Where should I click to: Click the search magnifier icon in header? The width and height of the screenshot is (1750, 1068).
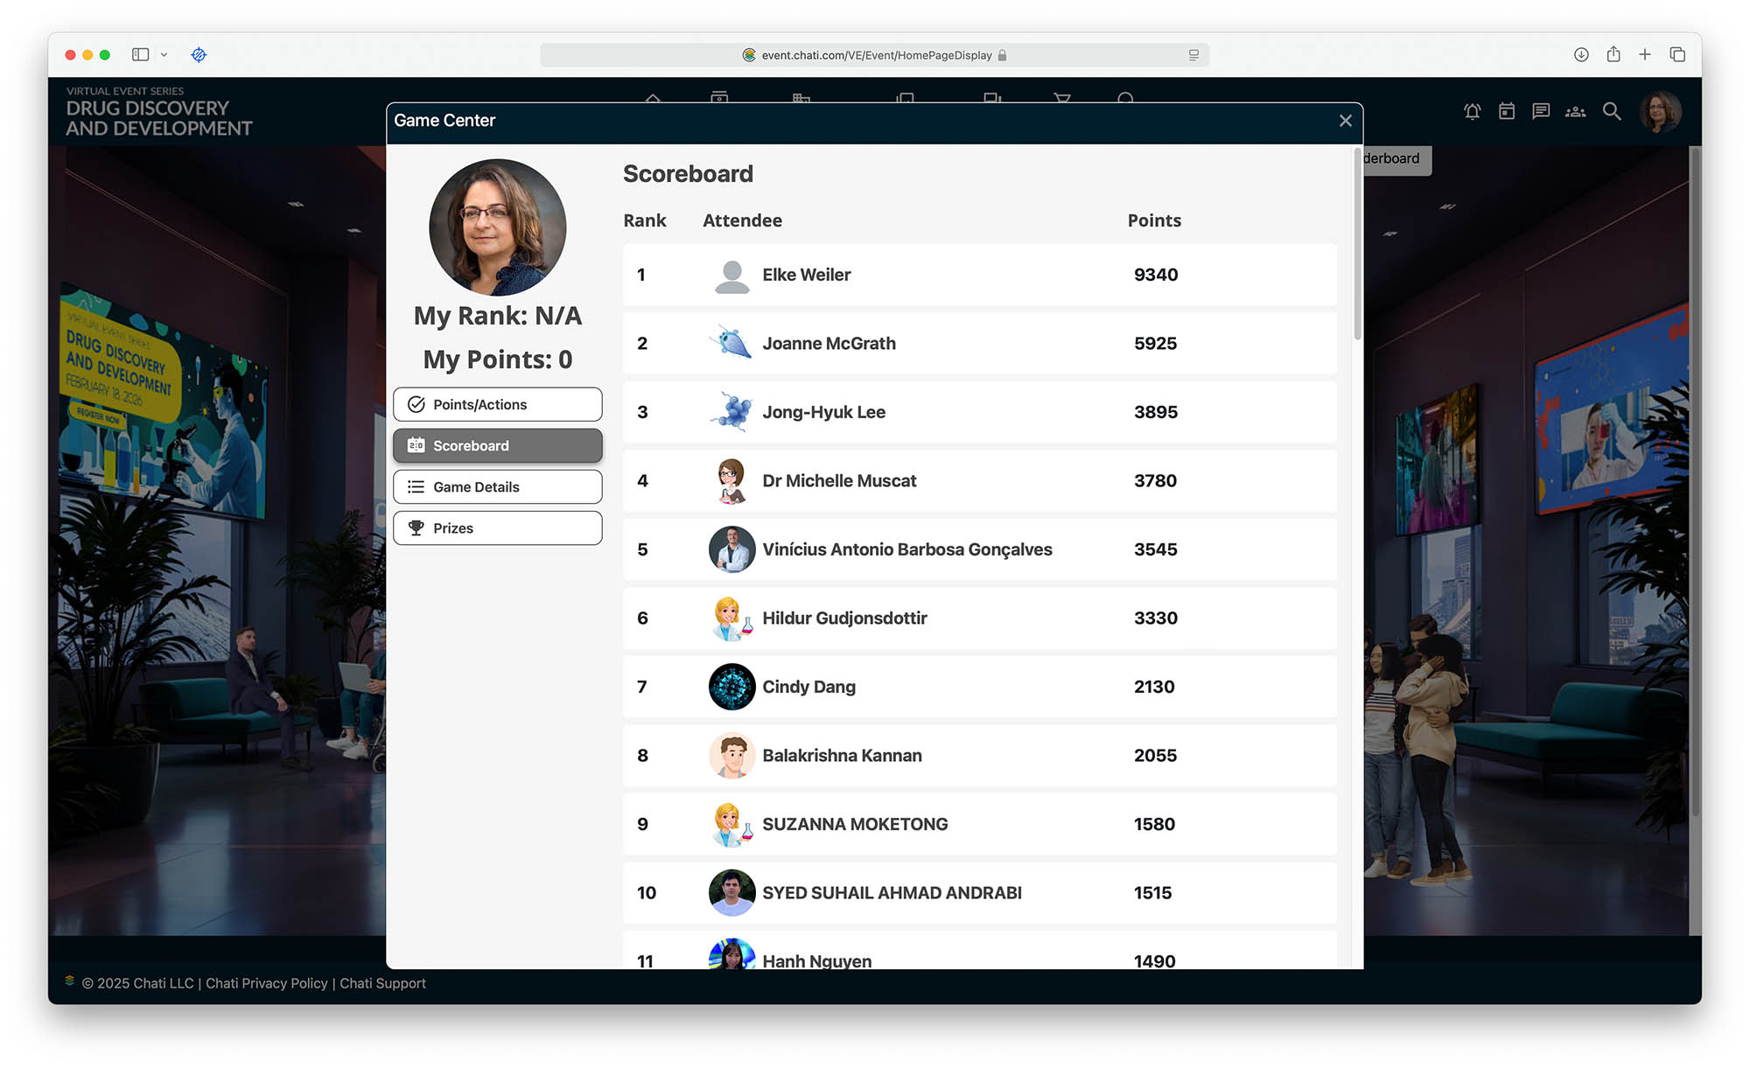coord(1611,112)
